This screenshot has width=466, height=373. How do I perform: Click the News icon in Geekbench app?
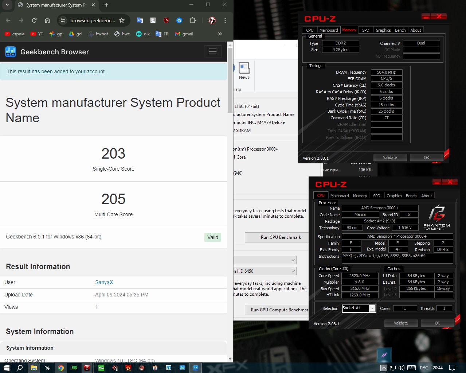tap(244, 71)
